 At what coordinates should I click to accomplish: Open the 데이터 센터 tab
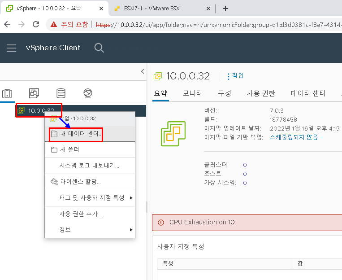click(308, 93)
